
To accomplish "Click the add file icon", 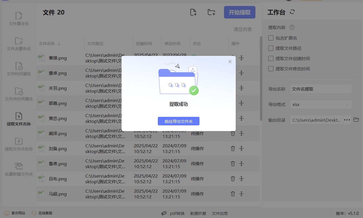I will (193, 12).
